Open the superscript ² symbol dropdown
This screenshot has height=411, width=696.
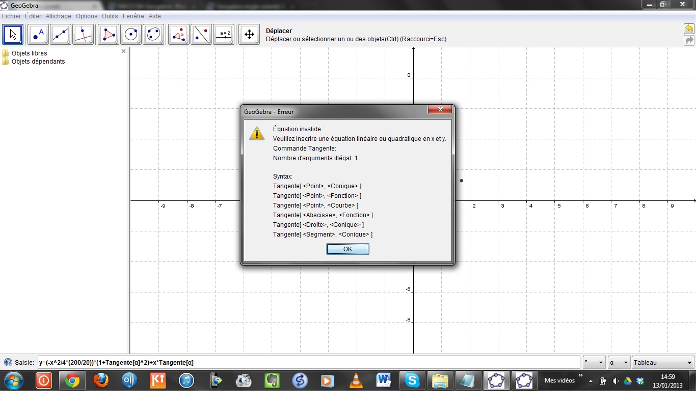595,363
